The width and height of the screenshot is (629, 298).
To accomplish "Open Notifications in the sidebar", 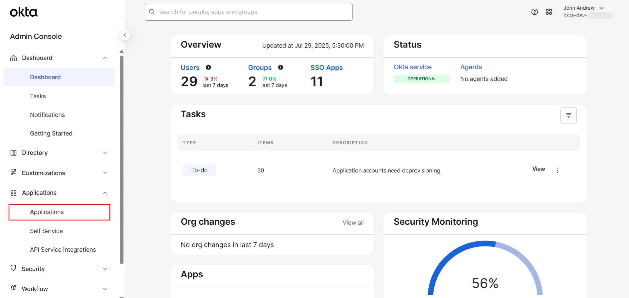I will pyautogui.click(x=47, y=115).
